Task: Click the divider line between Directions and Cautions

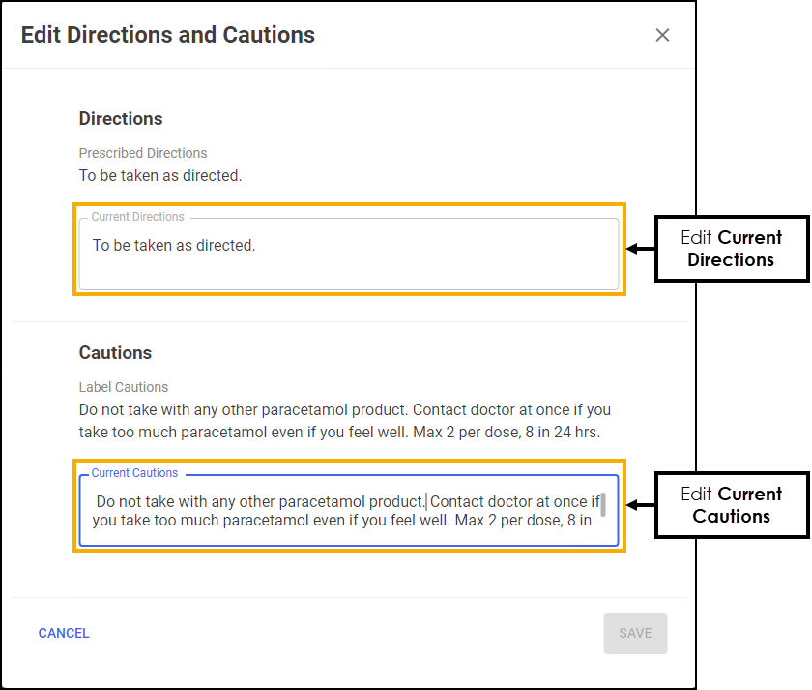Action: tap(348, 321)
